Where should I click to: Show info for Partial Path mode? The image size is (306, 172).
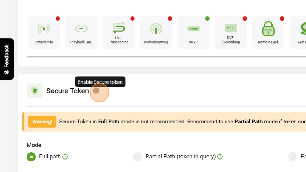pyautogui.click(x=220, y=157)
